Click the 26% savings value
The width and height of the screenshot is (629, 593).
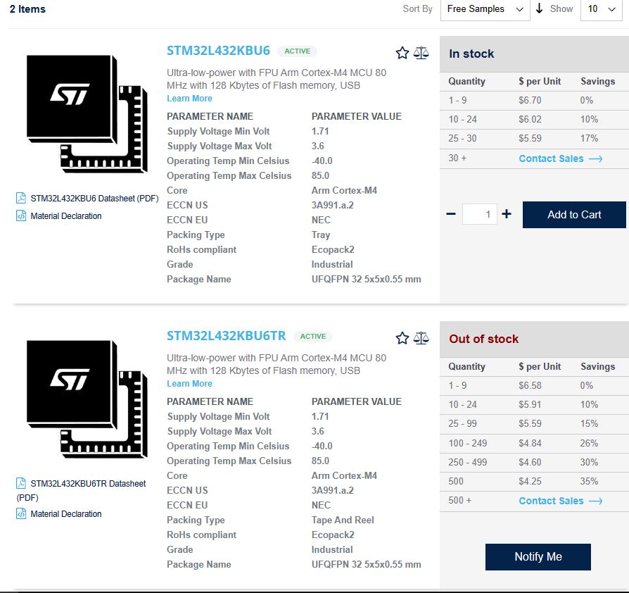point(589,443)
